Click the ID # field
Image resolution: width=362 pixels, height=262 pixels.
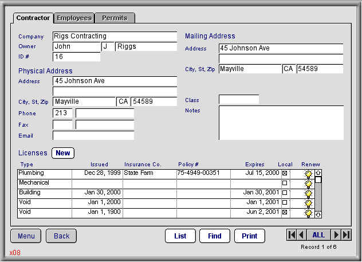point(76,57)
